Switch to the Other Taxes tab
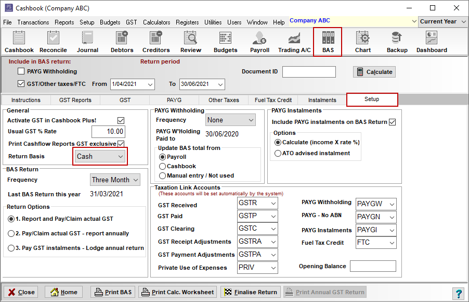Viewport: 469px width, 302px height. (x=224, y=100)
